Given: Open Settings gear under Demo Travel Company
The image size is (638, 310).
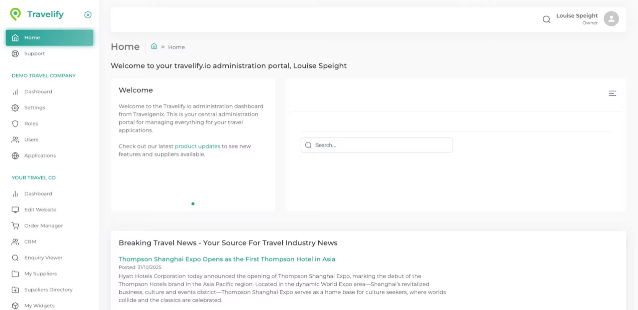Looking at the screenshot, I should (x=15, y=108).
